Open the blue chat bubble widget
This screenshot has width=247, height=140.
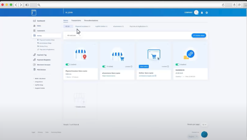tap(204, 135)
